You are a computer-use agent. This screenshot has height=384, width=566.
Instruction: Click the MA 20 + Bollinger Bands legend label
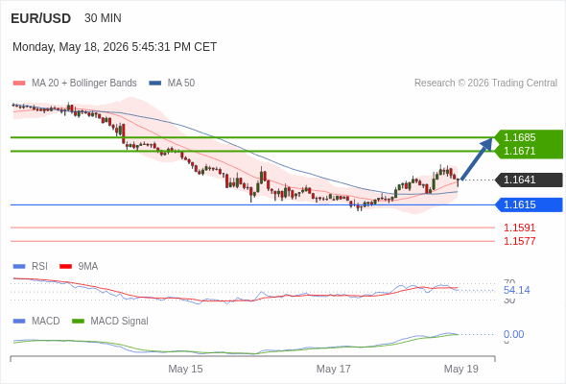click(84, 84)
